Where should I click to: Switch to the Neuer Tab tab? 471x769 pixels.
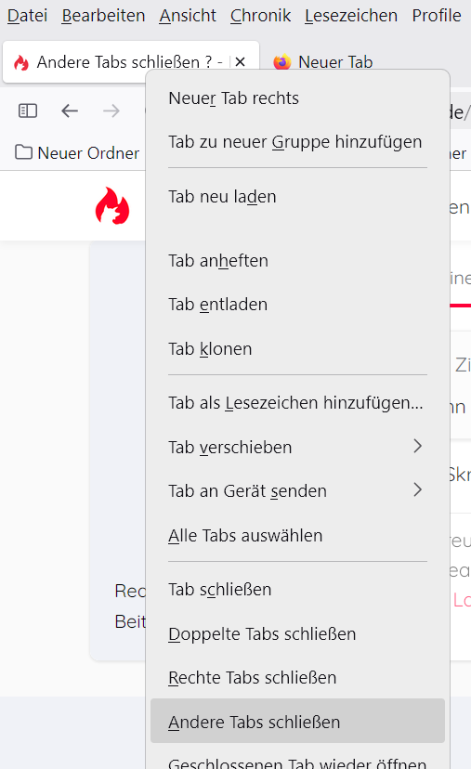click(324, 62)
